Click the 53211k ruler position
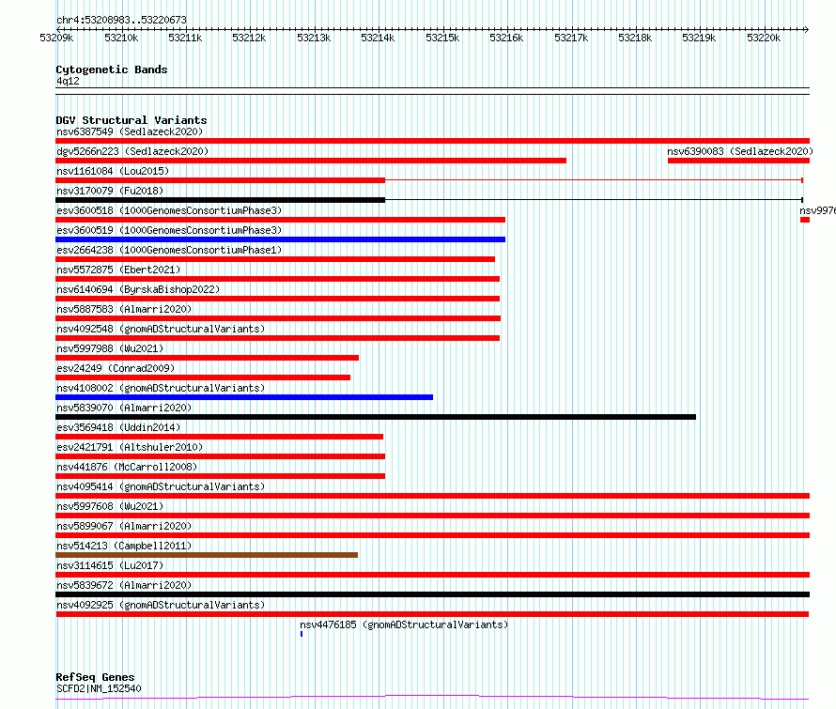The image size is (836, 709). coord(185,38)
